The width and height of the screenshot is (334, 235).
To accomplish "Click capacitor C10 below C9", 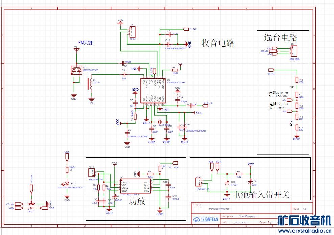I will (x=168, y=44).
